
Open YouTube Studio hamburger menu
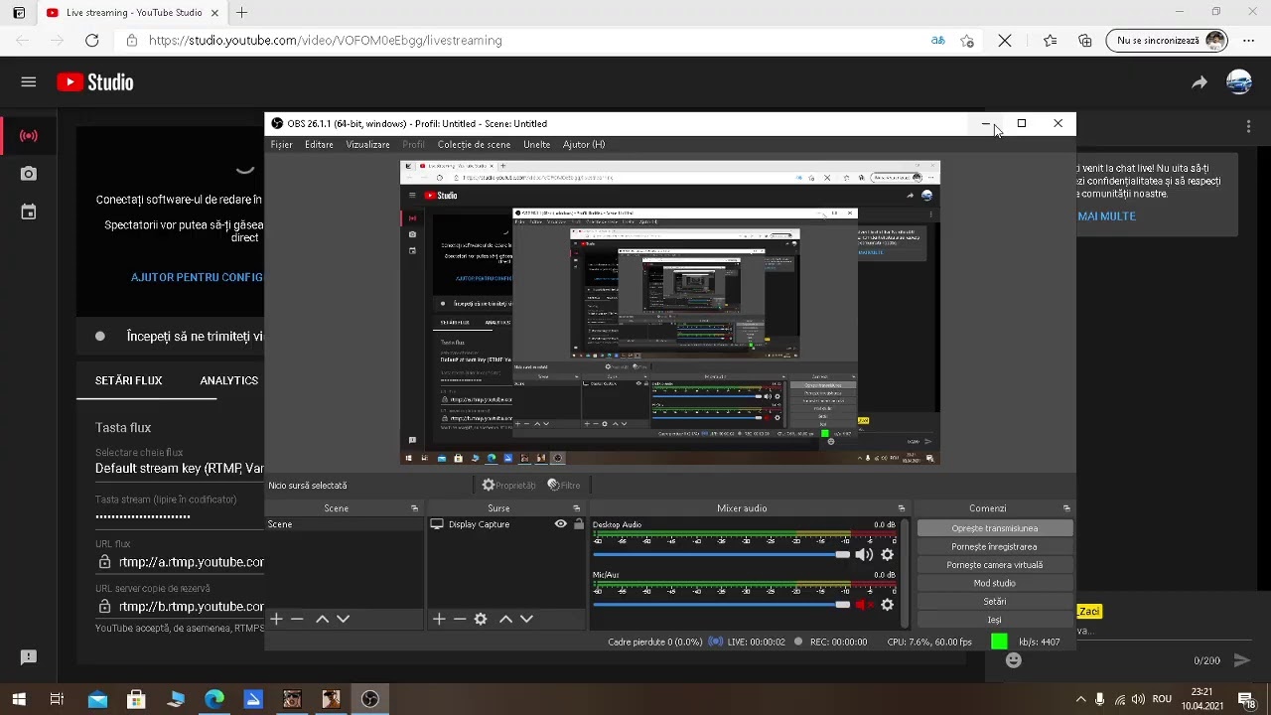click(29, 82)
